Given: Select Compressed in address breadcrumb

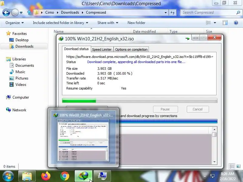Looking at the screenshot, I should (96, 12).
